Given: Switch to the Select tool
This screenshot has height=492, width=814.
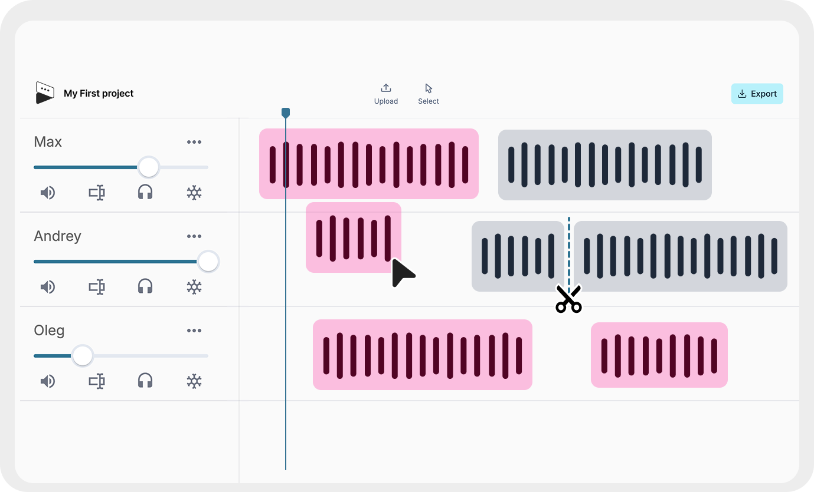Looking at the screenshot, I should coord(428,87).
